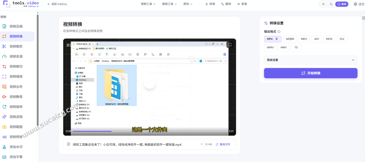Viewport: 365px width, 162px height.
Task: Open the 音频工具 dropdown menu
Action: pyautogui.click(x=169, y=4)
